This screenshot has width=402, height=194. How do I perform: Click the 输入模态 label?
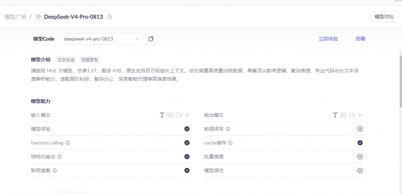(40, 115)
